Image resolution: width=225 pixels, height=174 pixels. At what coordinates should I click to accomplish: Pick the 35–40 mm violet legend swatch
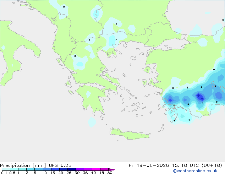(x=88, y=169)
